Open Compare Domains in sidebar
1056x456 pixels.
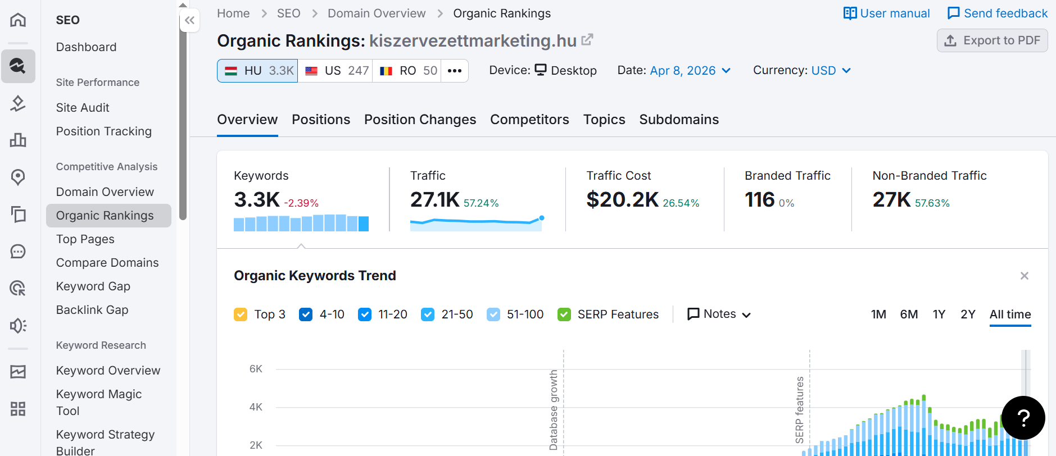pyautogui.click(x=107, y=263)
